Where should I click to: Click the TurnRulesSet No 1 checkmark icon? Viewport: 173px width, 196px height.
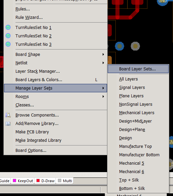coord(8,27)
